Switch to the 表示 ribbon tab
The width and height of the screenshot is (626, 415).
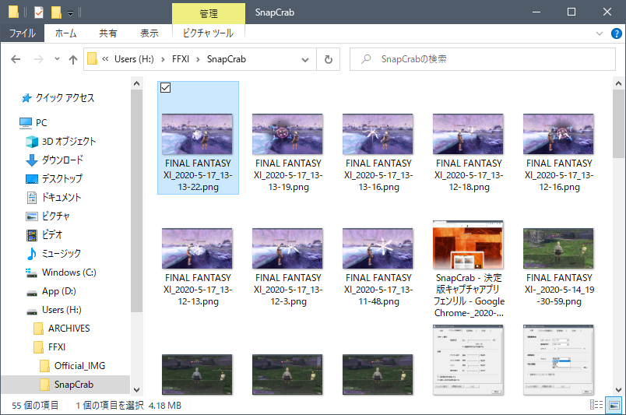pyautogui.click(x=149, y=33)
